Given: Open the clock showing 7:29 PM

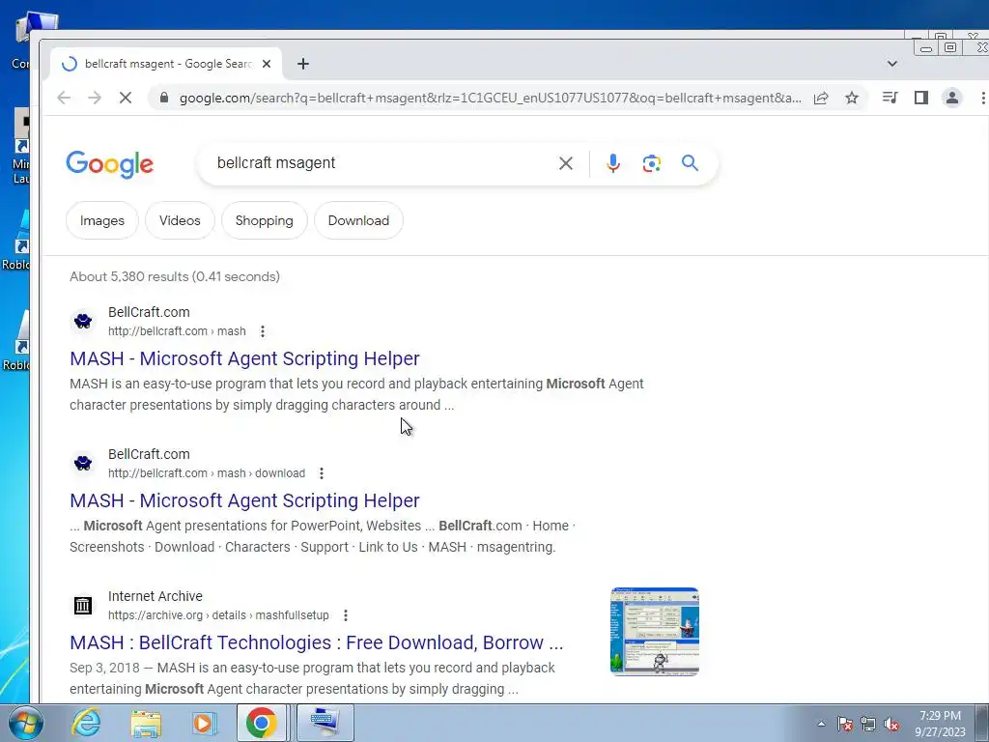Looking at the screenshot, I should pyautogui.click(x=940, y=724).
